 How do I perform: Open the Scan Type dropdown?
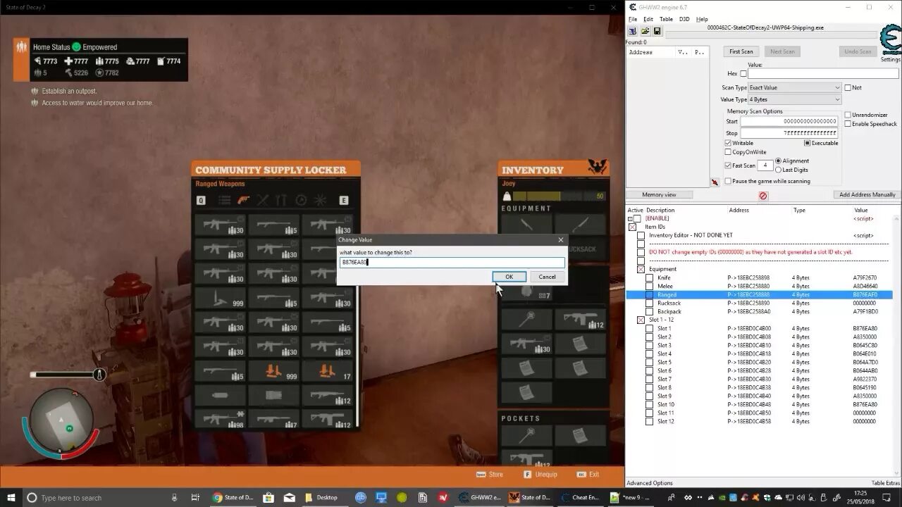tap(794, 87)
